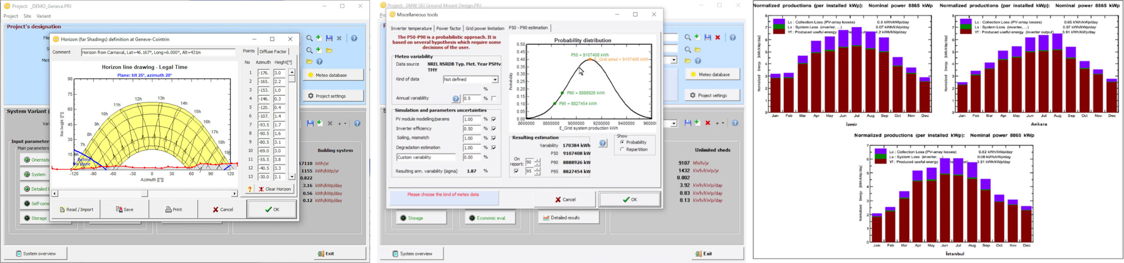Viewport: 1124px width, 263px height.
Task: Toggle PV module modelling/params checkbox
Action: [494, 119]
